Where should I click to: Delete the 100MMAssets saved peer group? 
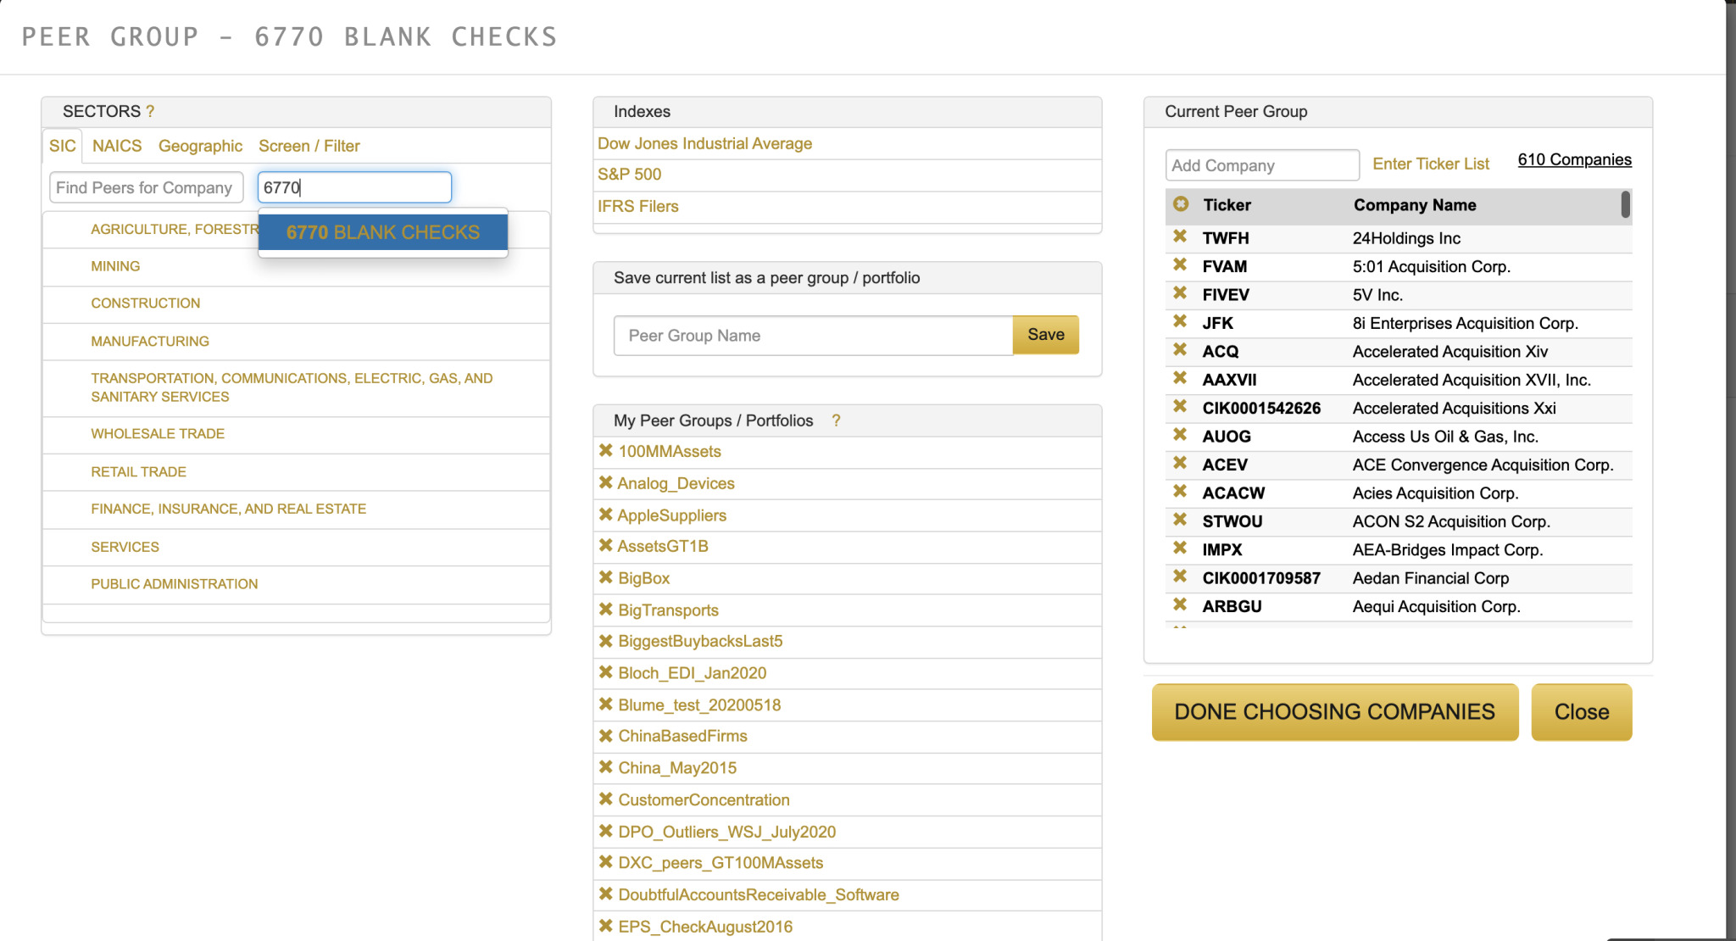click(x=605, y=451)
